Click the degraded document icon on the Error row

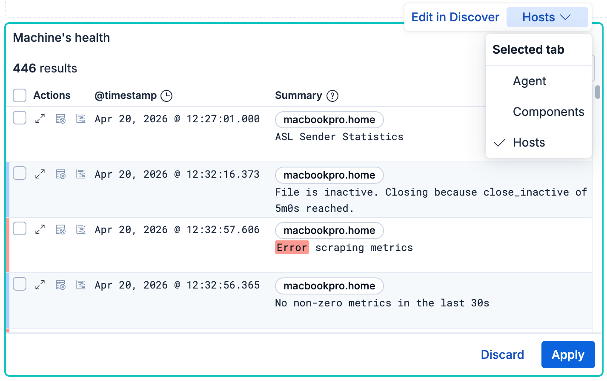60,229
